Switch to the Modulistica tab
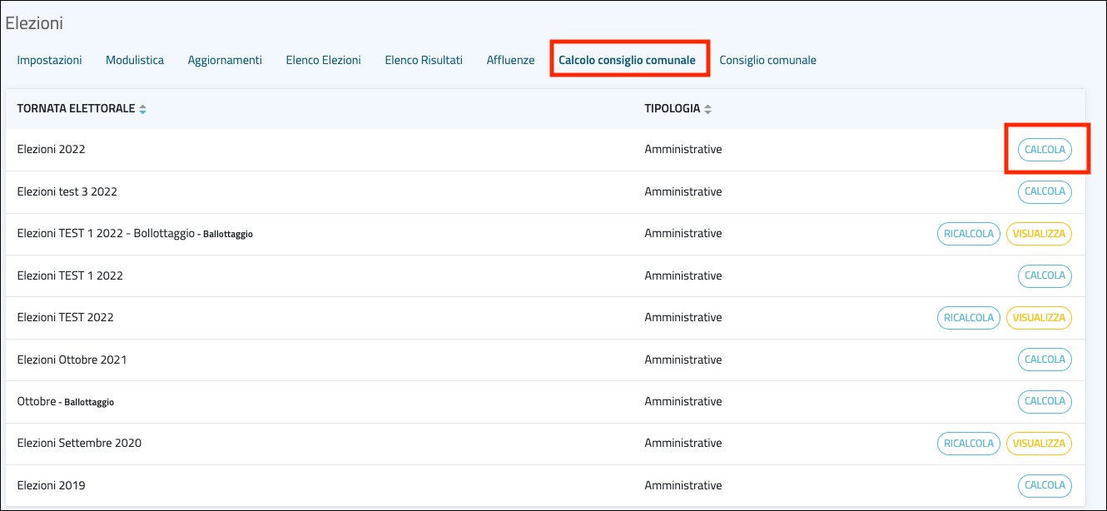The width and height of the screenshot is (1107, 511). pos(135,60)
